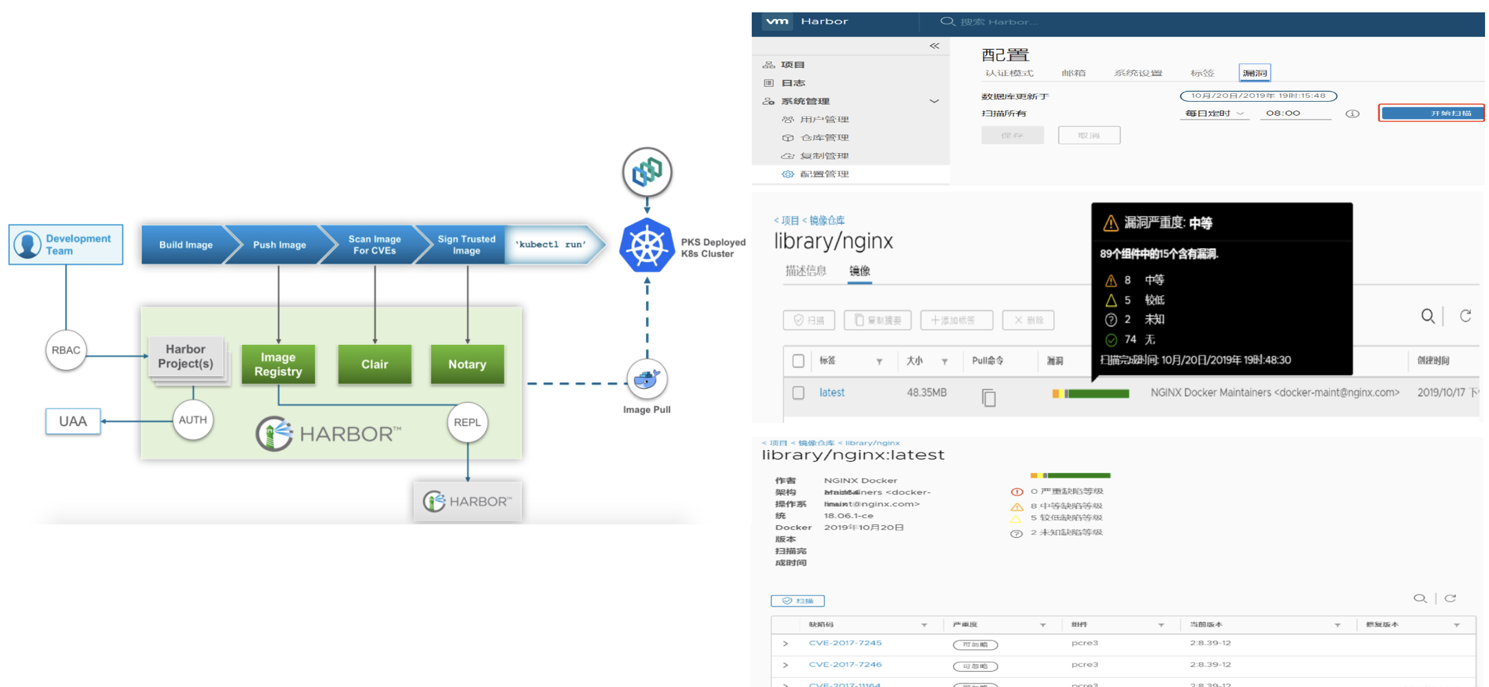
Task: Open the 严重度 column filter
Action: (1042, 625)
